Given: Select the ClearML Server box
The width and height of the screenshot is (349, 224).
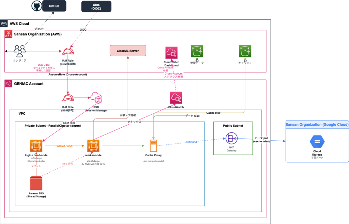Looking at the screenshot, I should pos(128,51).
